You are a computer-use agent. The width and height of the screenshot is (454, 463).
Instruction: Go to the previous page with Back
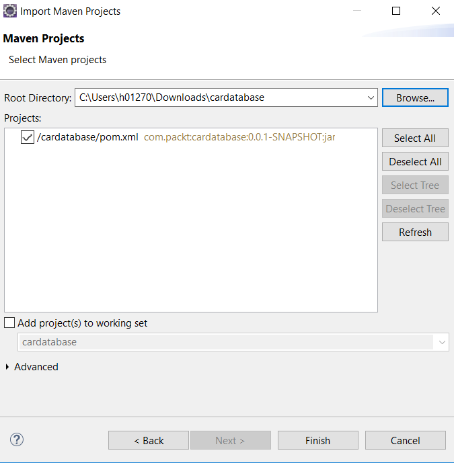click(x=149, y=440)
